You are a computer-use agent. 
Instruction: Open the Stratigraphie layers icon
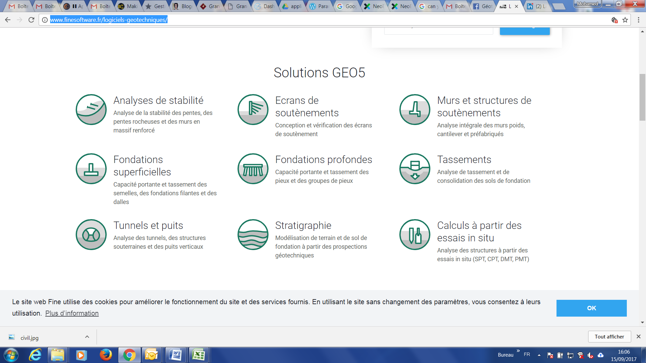click(x=253, y=235)
